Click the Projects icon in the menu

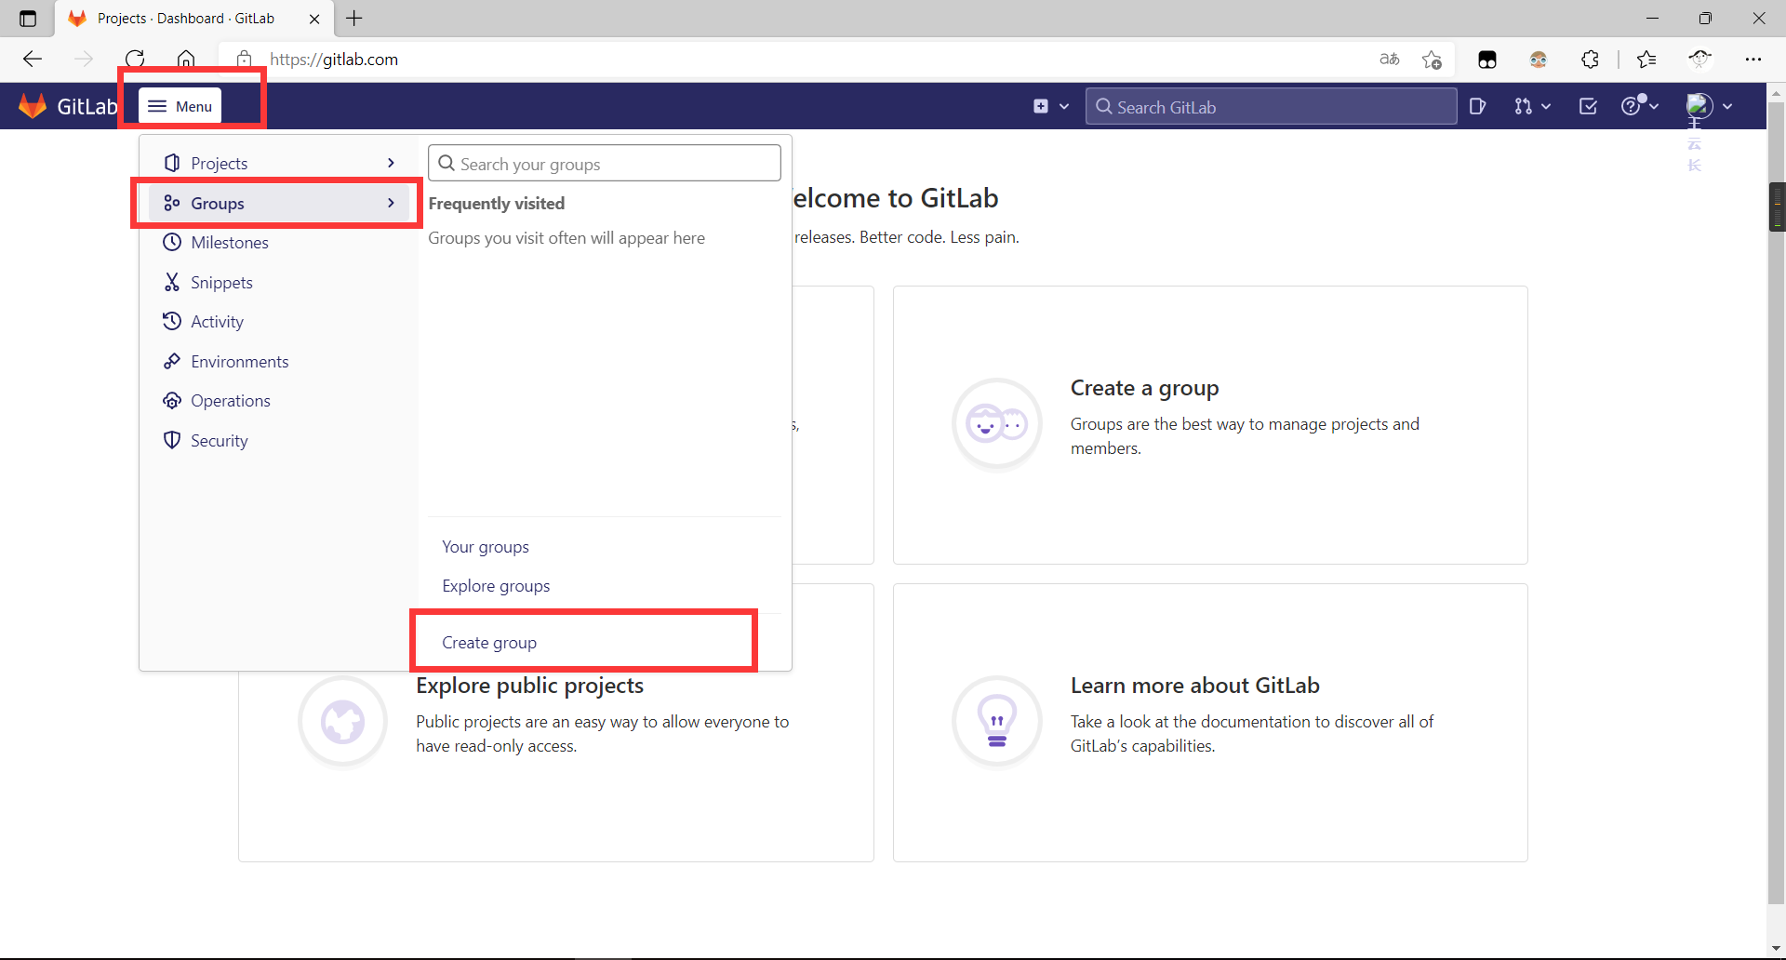[x=172, y=163]
